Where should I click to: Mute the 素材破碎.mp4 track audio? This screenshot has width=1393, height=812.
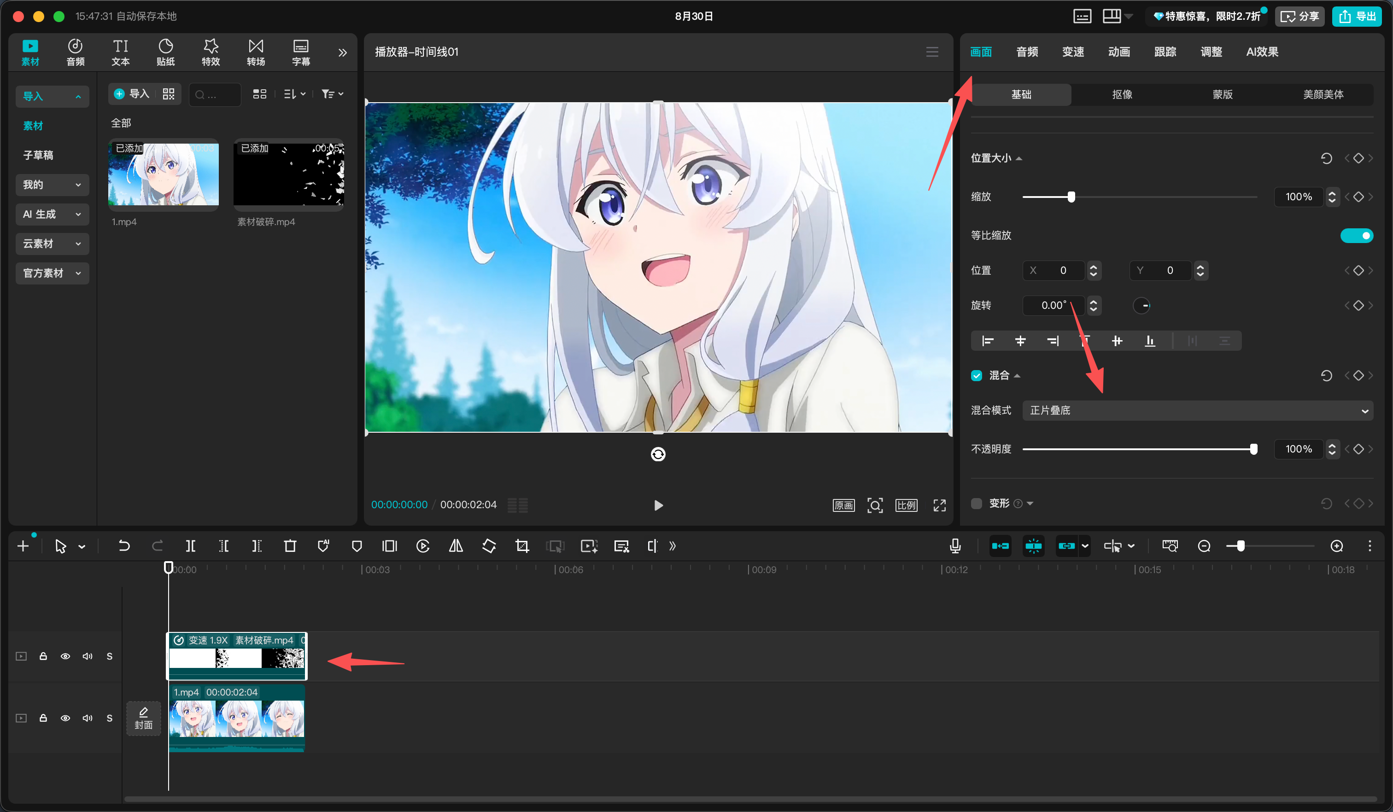click(x=88, y=656)
